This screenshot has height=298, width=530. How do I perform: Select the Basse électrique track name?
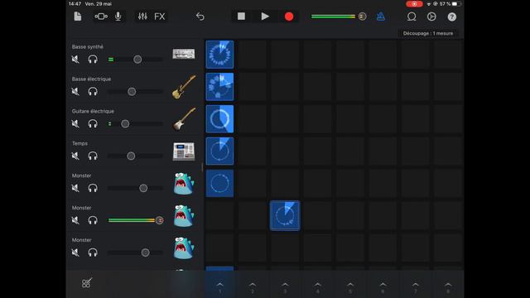[x=91, y=79]
